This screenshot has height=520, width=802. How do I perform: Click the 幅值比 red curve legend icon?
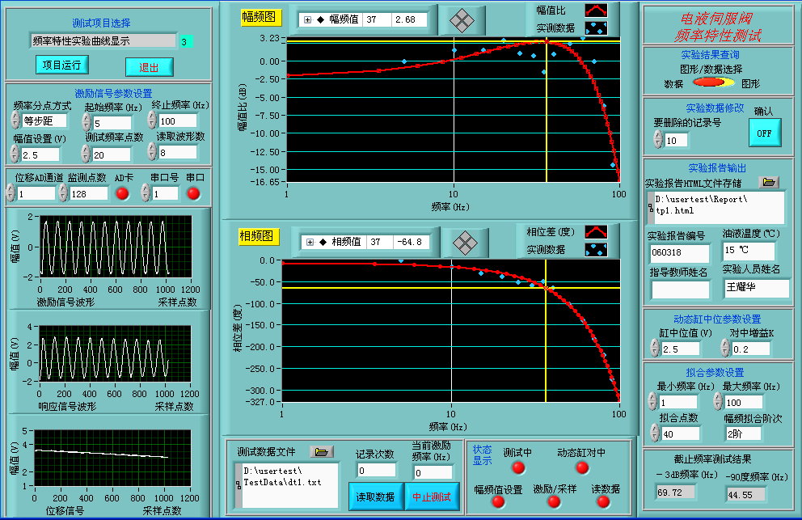(596, 10)
